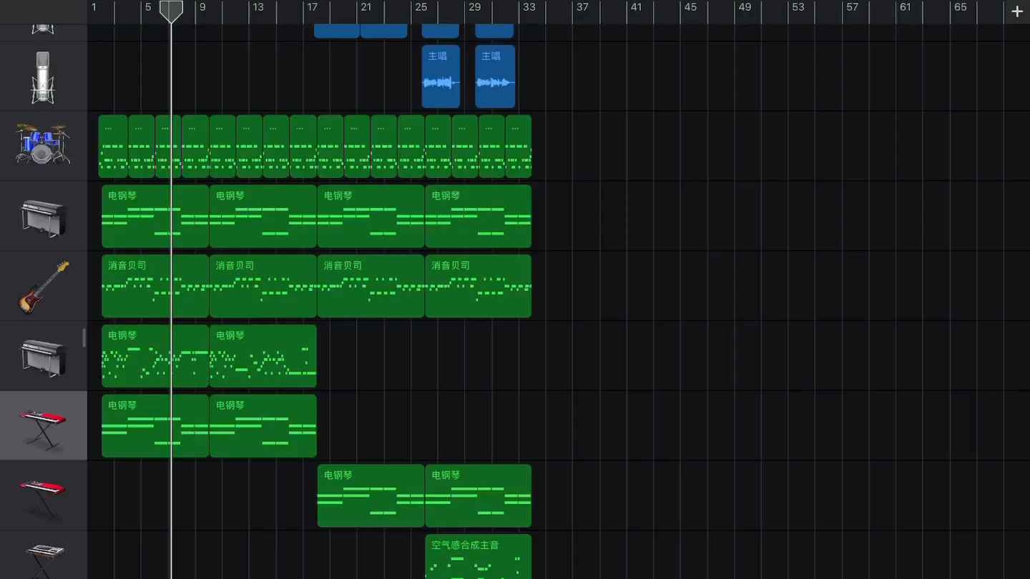1030x579 pixels.
Task: Select bar 1 电钢琴 region on highlighted keyboard track
Action: 155,426
